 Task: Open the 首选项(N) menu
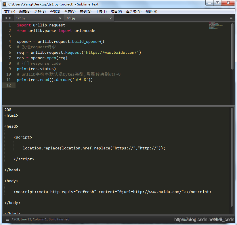click(134, 11)
